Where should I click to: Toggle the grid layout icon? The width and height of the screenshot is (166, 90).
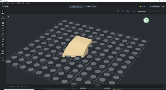(x=123, y=11)
